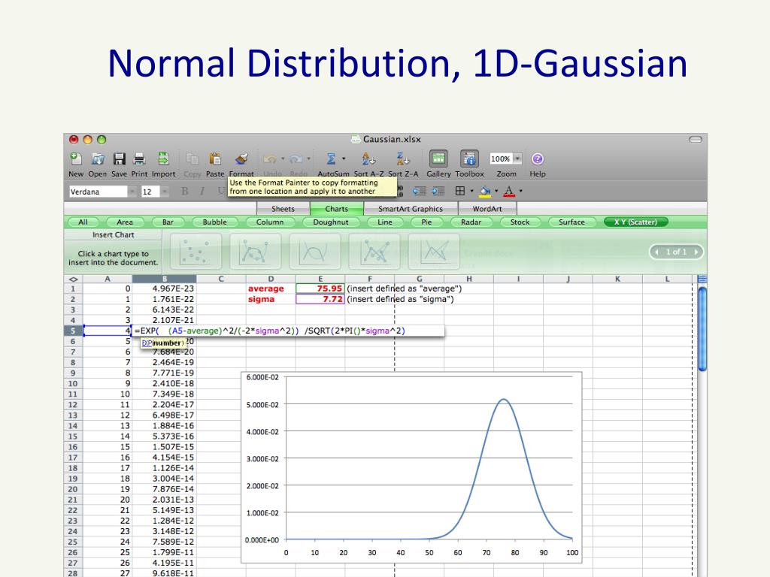Select the Bubble chart category

[x=215, y=222]
